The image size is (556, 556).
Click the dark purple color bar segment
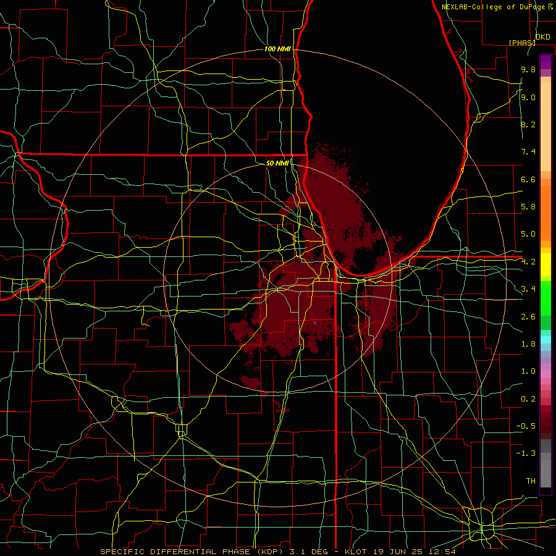click(x=545, y=62)
